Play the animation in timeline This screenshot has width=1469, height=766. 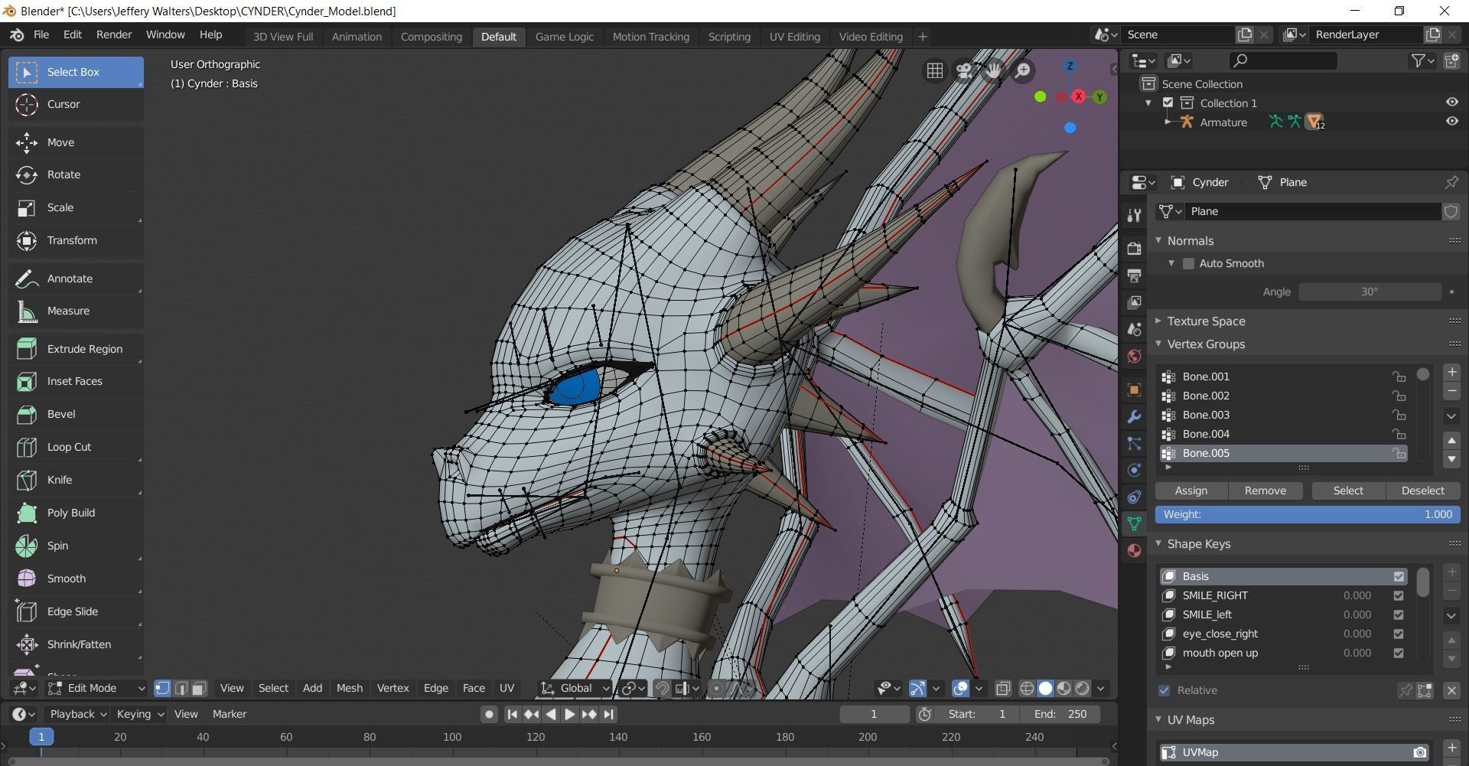pos(569,714)
